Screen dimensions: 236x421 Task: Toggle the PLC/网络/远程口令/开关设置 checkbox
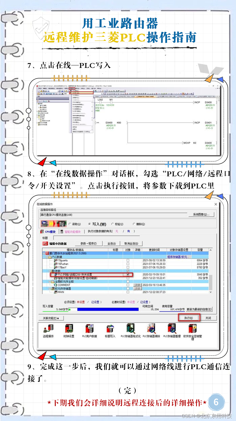pos(128,274)
